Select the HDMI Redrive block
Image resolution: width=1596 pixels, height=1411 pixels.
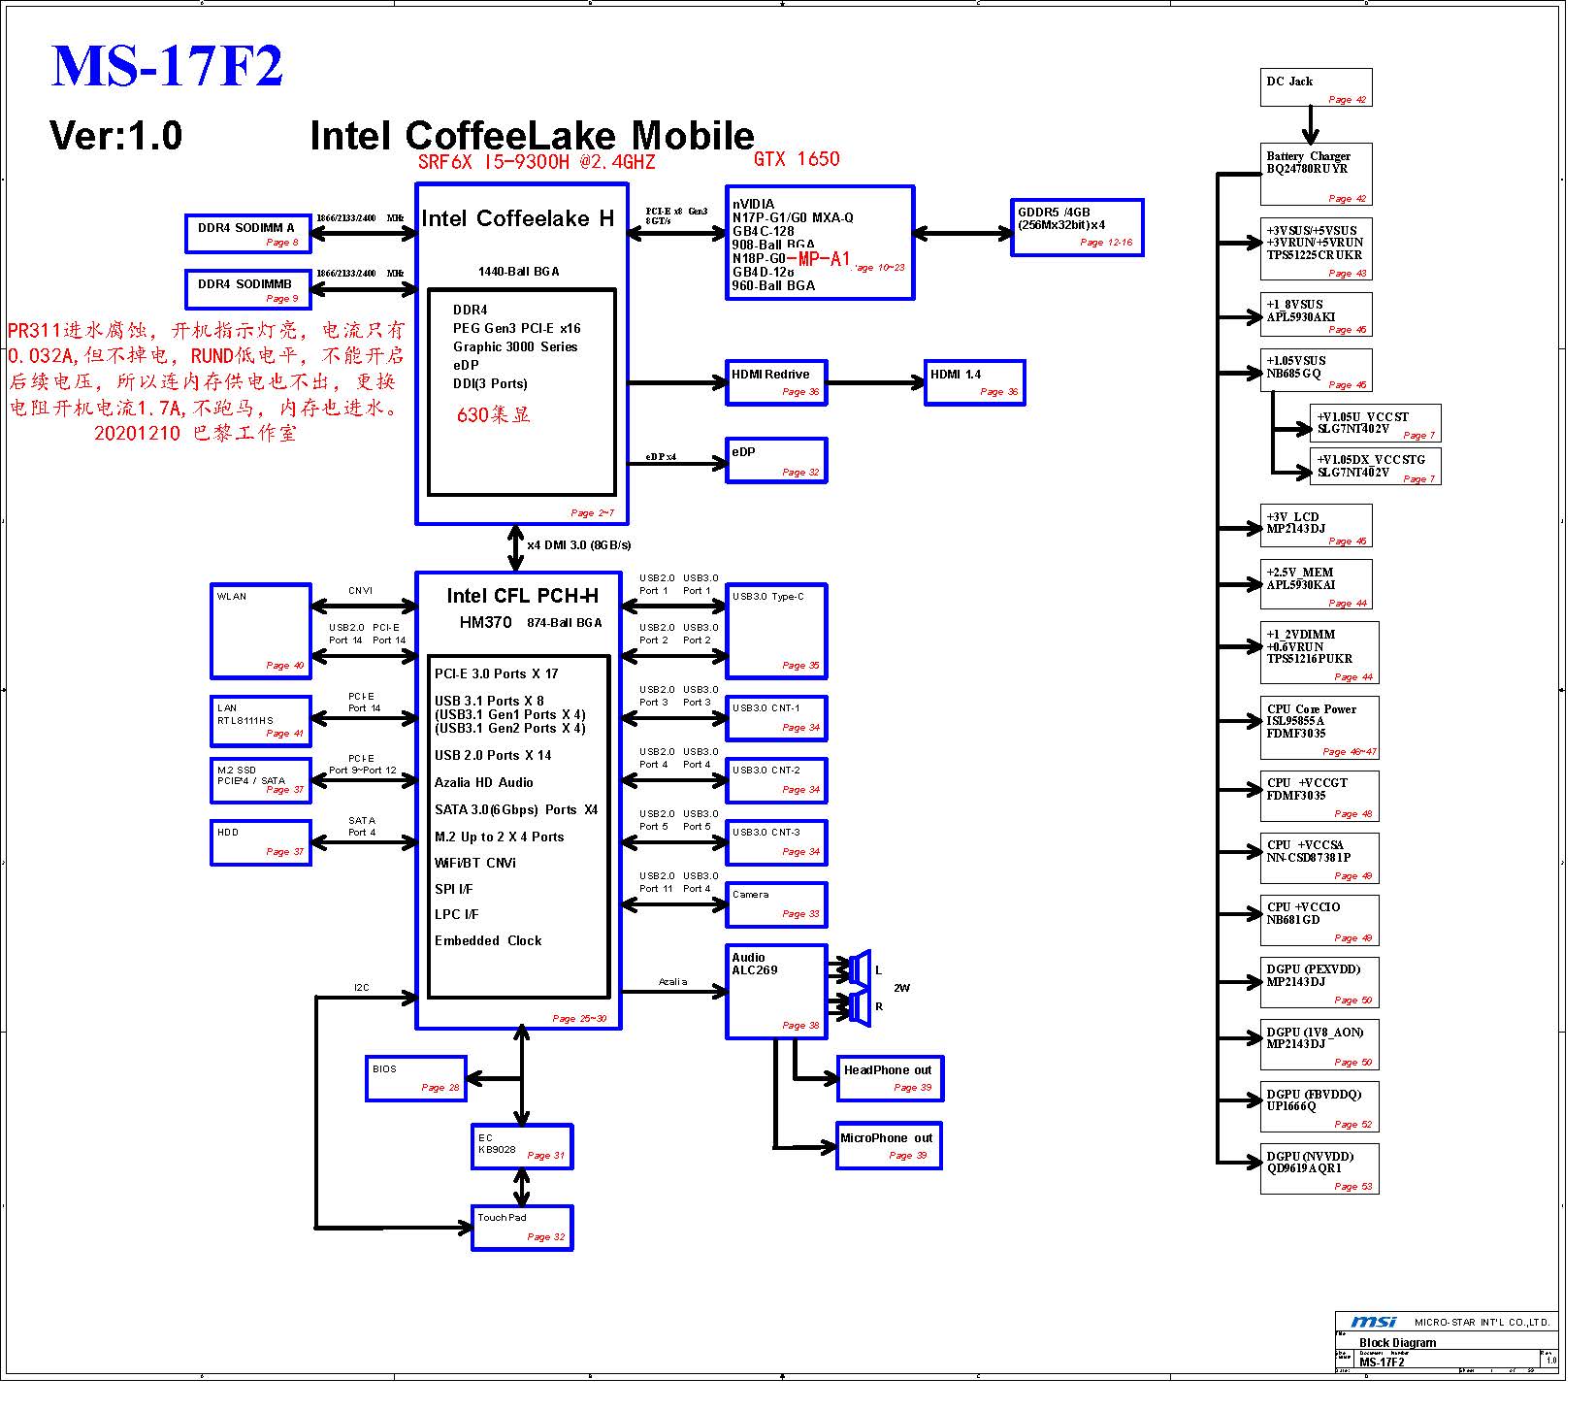click(x=777, y=382)
